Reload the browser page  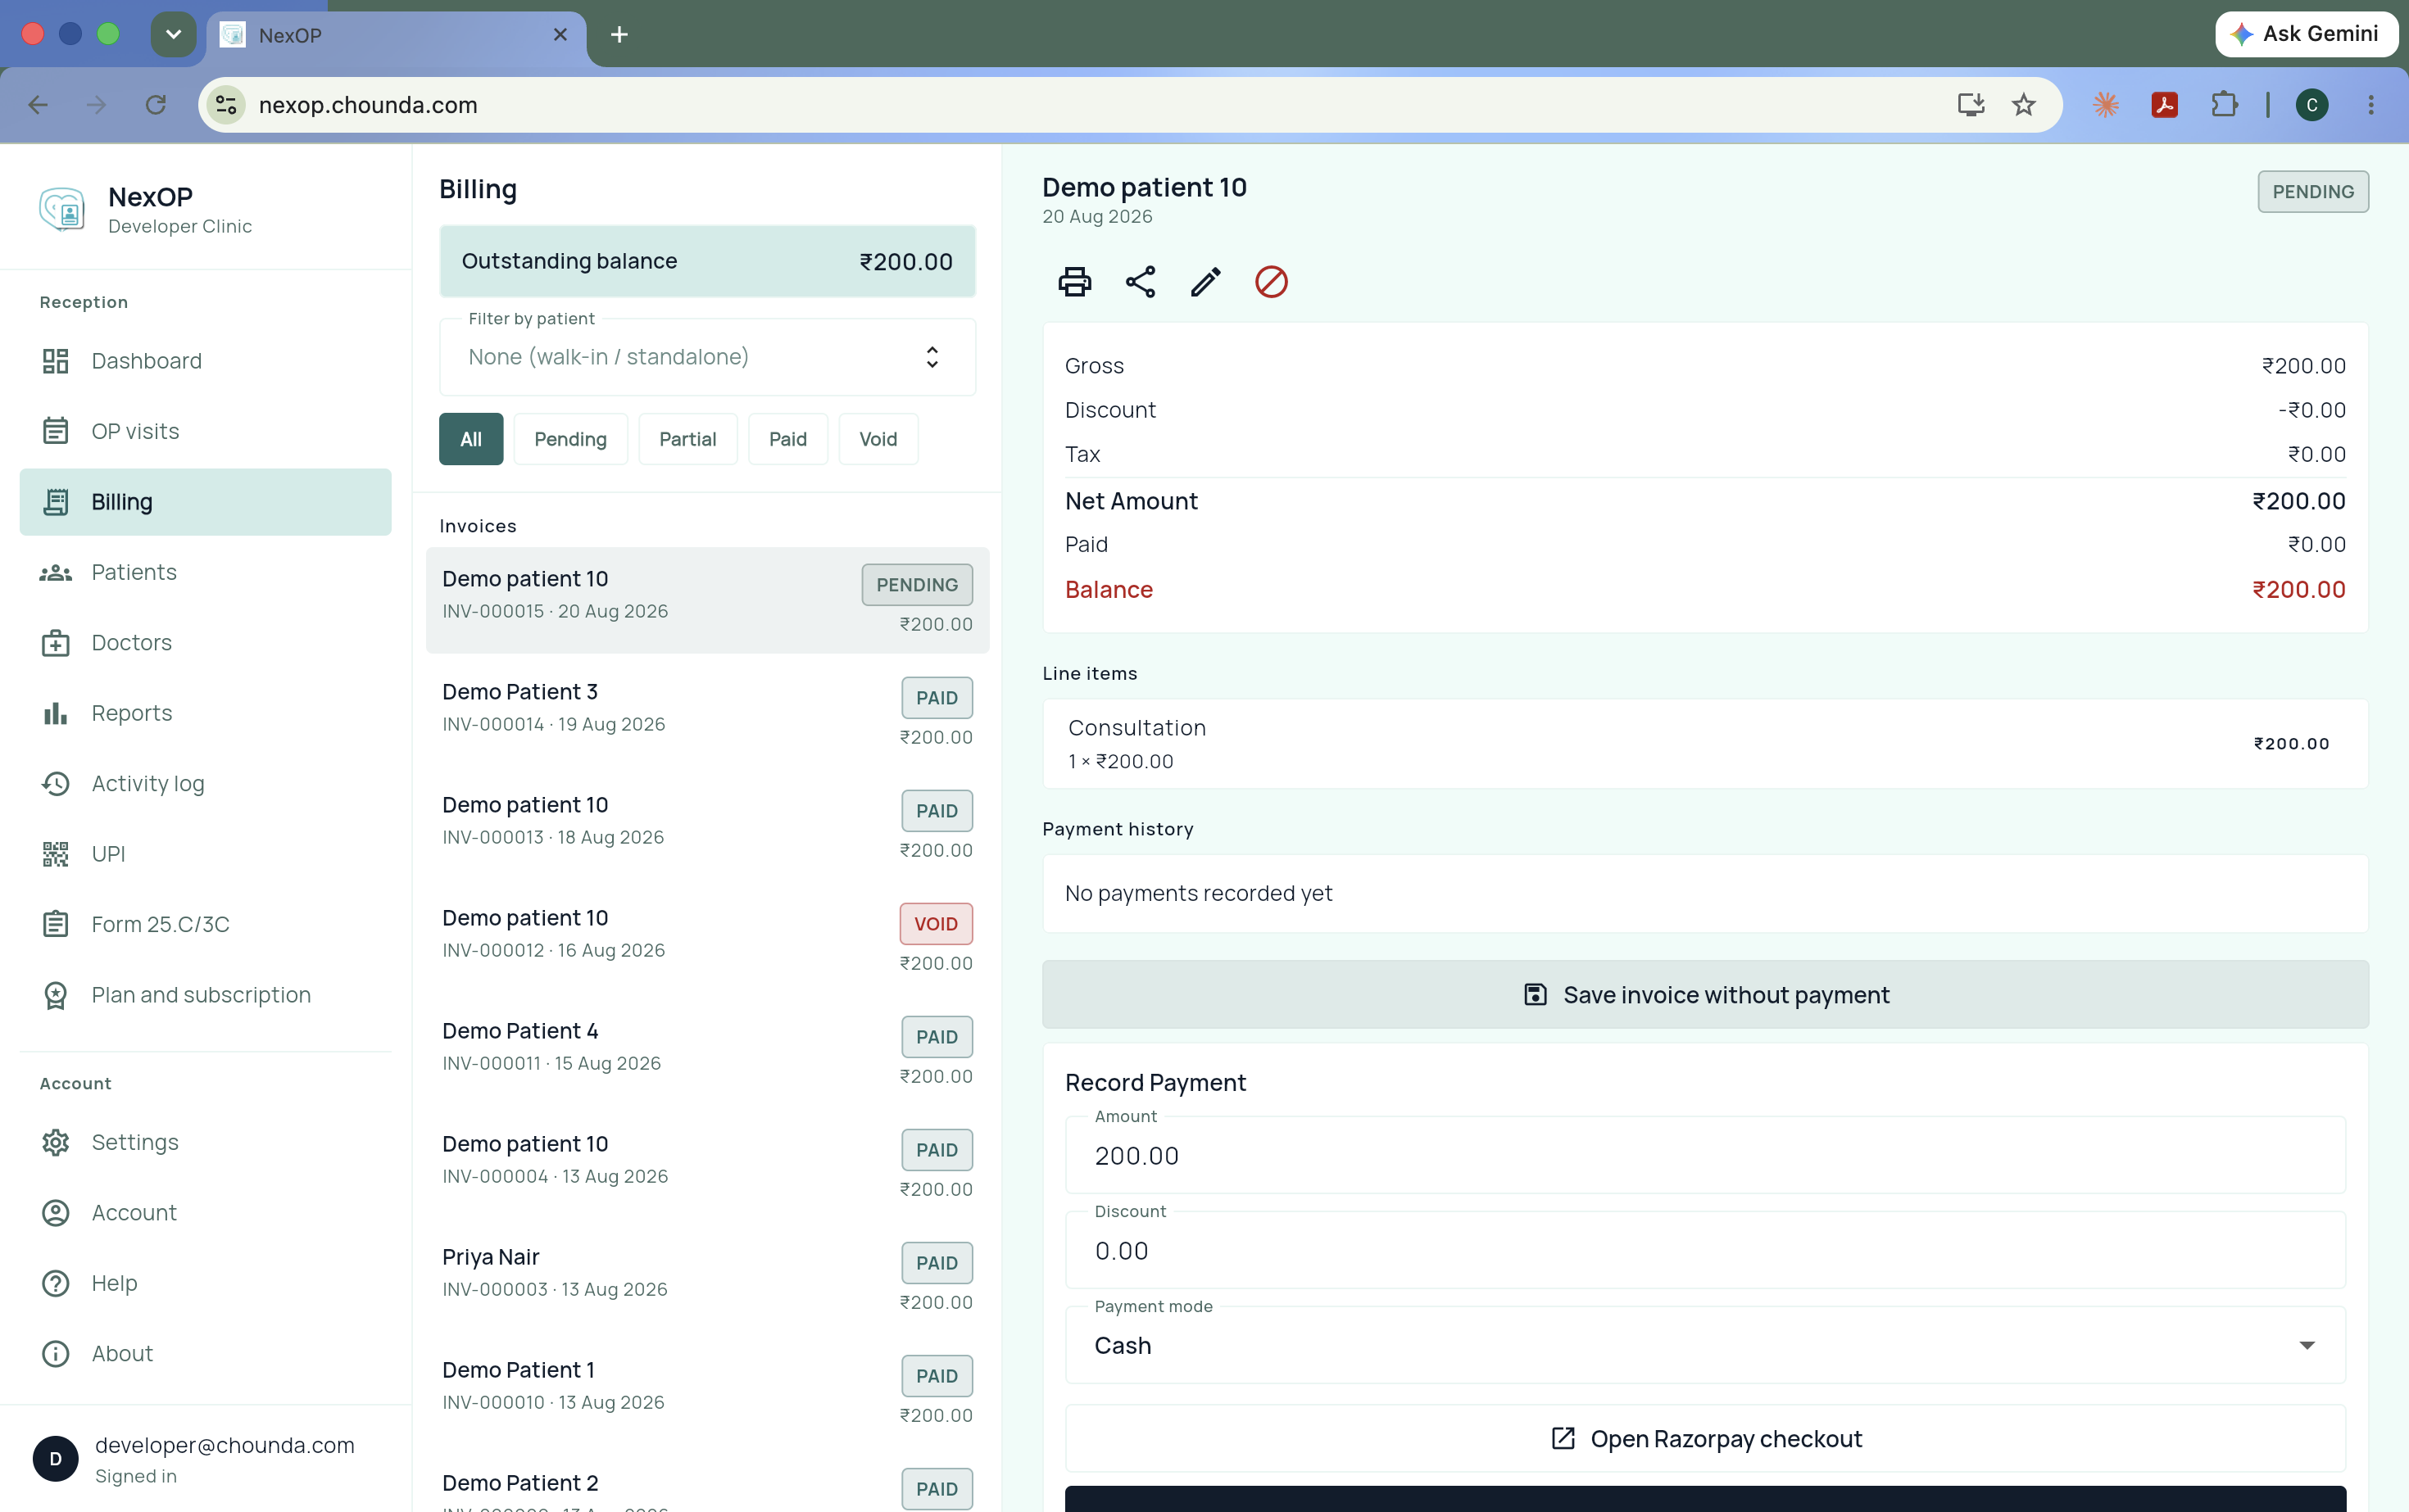click(x=155, y=105)
